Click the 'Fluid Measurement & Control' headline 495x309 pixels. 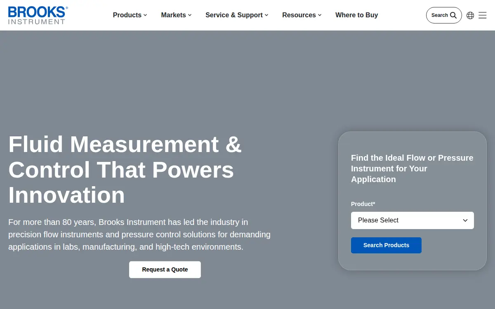[125, 169]
